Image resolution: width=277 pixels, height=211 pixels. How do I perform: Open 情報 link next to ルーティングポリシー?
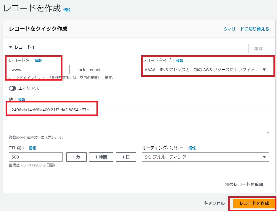[192, 148]
